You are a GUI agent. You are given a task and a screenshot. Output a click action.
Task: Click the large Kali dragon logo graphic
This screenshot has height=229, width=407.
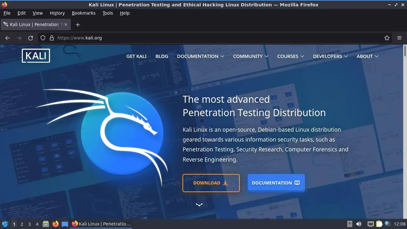click(102, 137)
